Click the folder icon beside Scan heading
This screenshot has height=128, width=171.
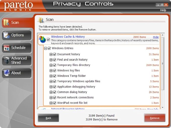(41, 20)
